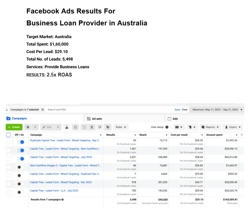Viewport: 248px width, 213px height.
Task: Open Mixed Targeting Nov 2023 campaign link
Action: 61,182
